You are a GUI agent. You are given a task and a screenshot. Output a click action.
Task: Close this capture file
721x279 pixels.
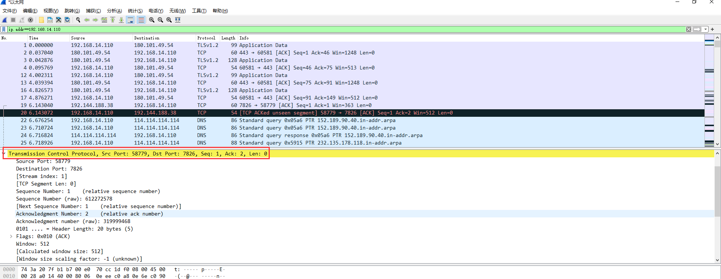59,20
